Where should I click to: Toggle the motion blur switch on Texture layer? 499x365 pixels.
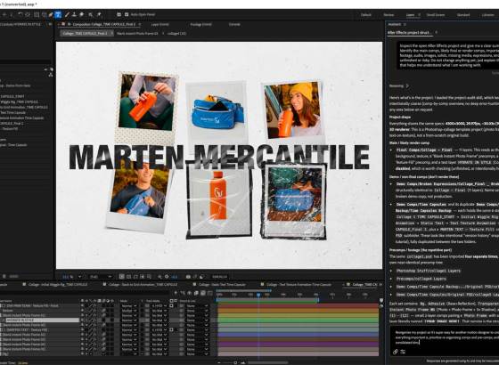(x=103, y=311)
